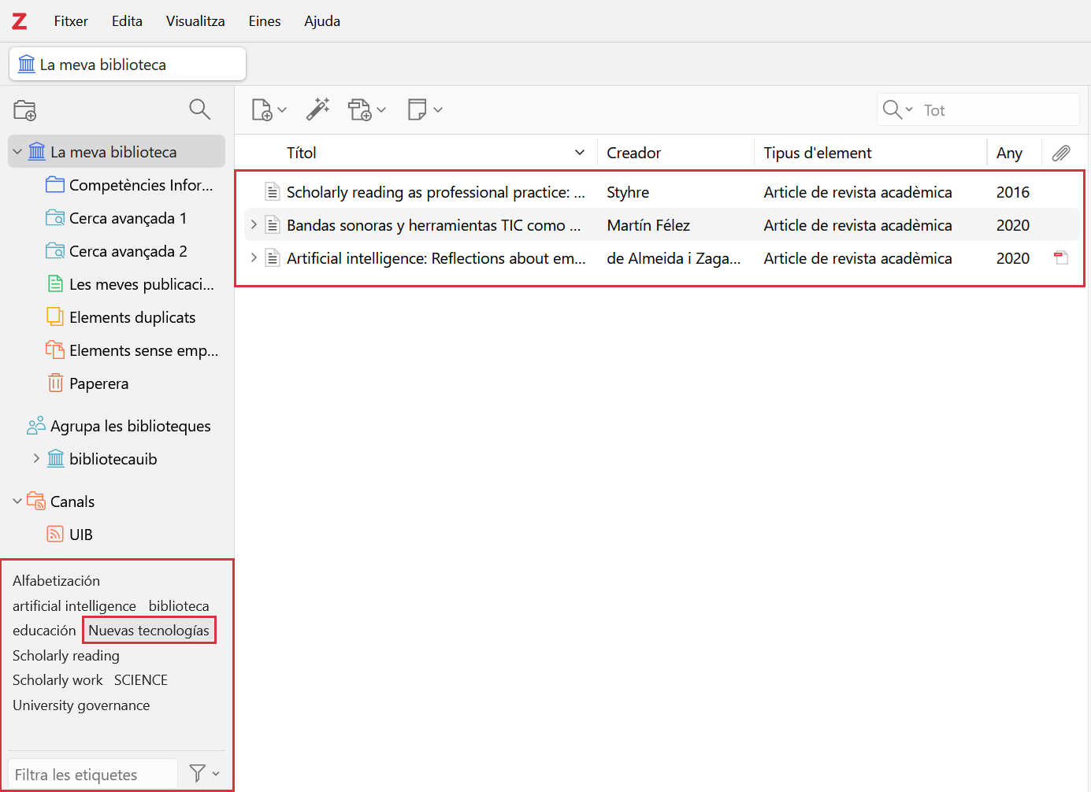Open the Add Attachment toolbar icon

360,109
